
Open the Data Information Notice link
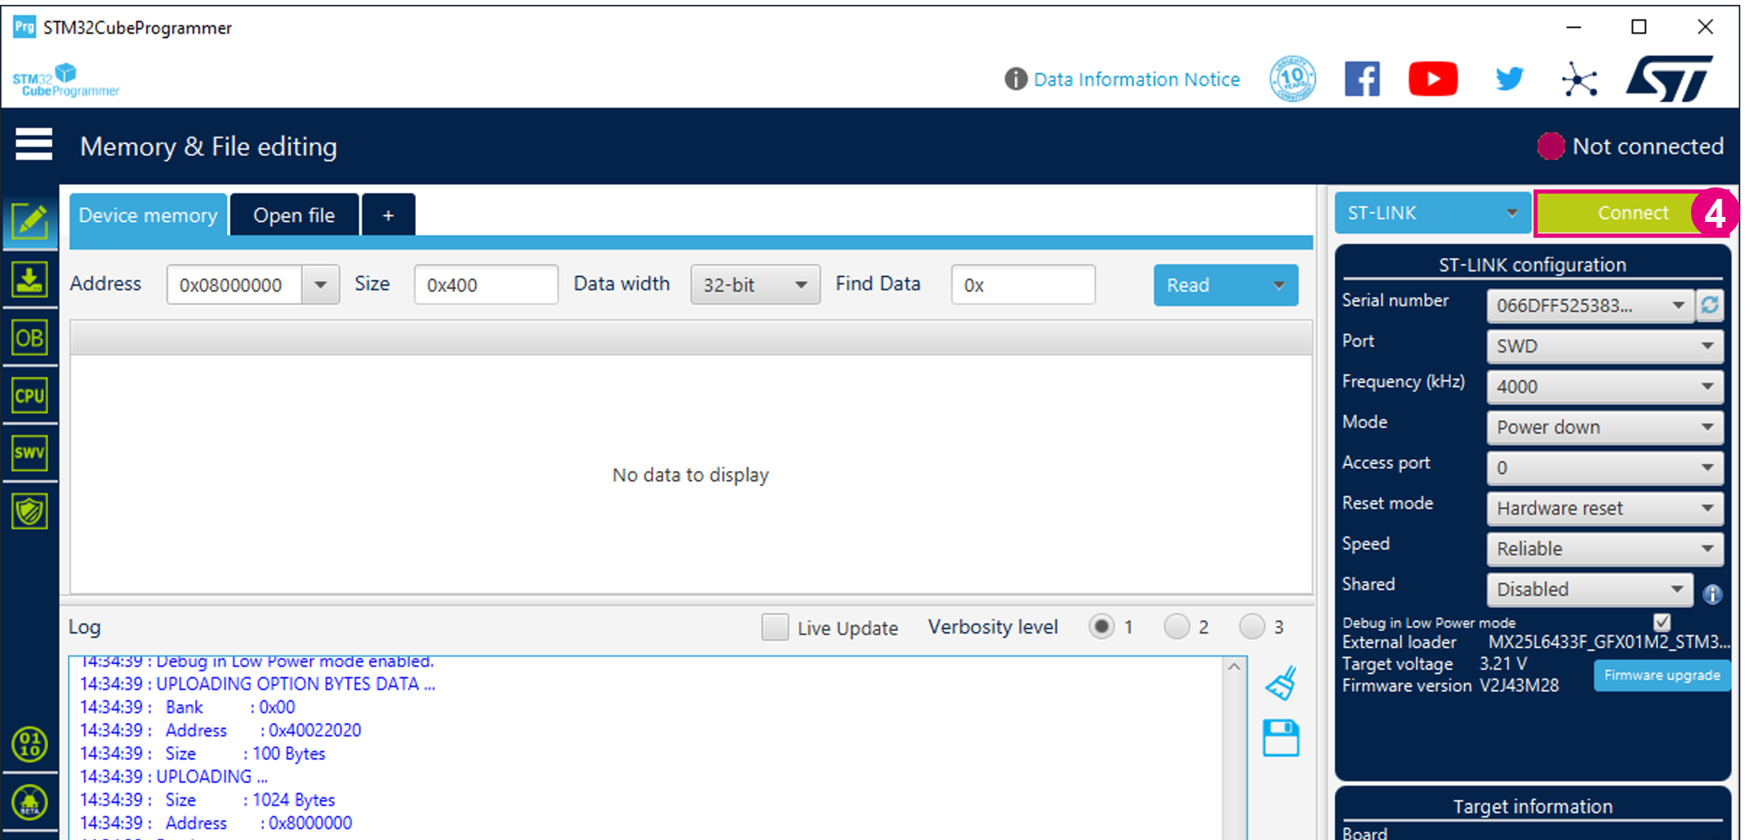[1137, 80]
